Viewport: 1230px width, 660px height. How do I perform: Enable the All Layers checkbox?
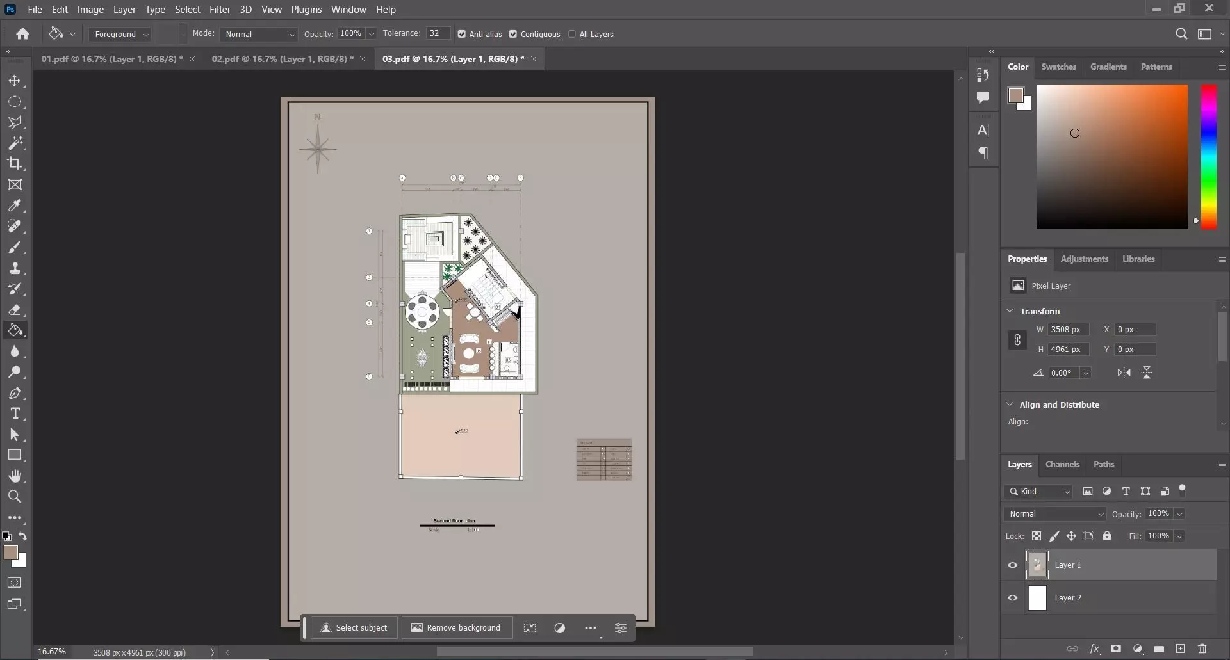tap(572, 34)
